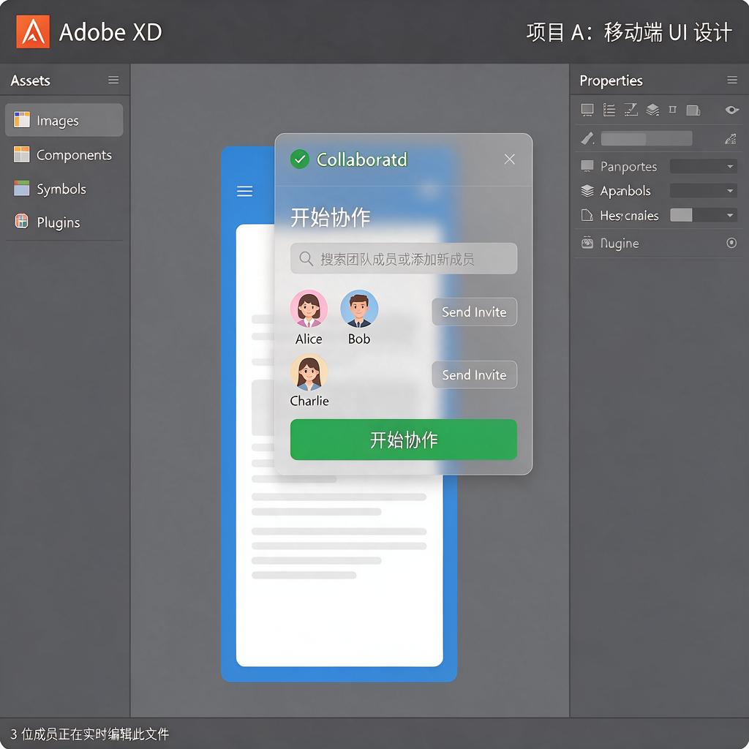Select Symbols in the Assets panel
This screenshot has width=749, height=749.
[x=64, y=189]
